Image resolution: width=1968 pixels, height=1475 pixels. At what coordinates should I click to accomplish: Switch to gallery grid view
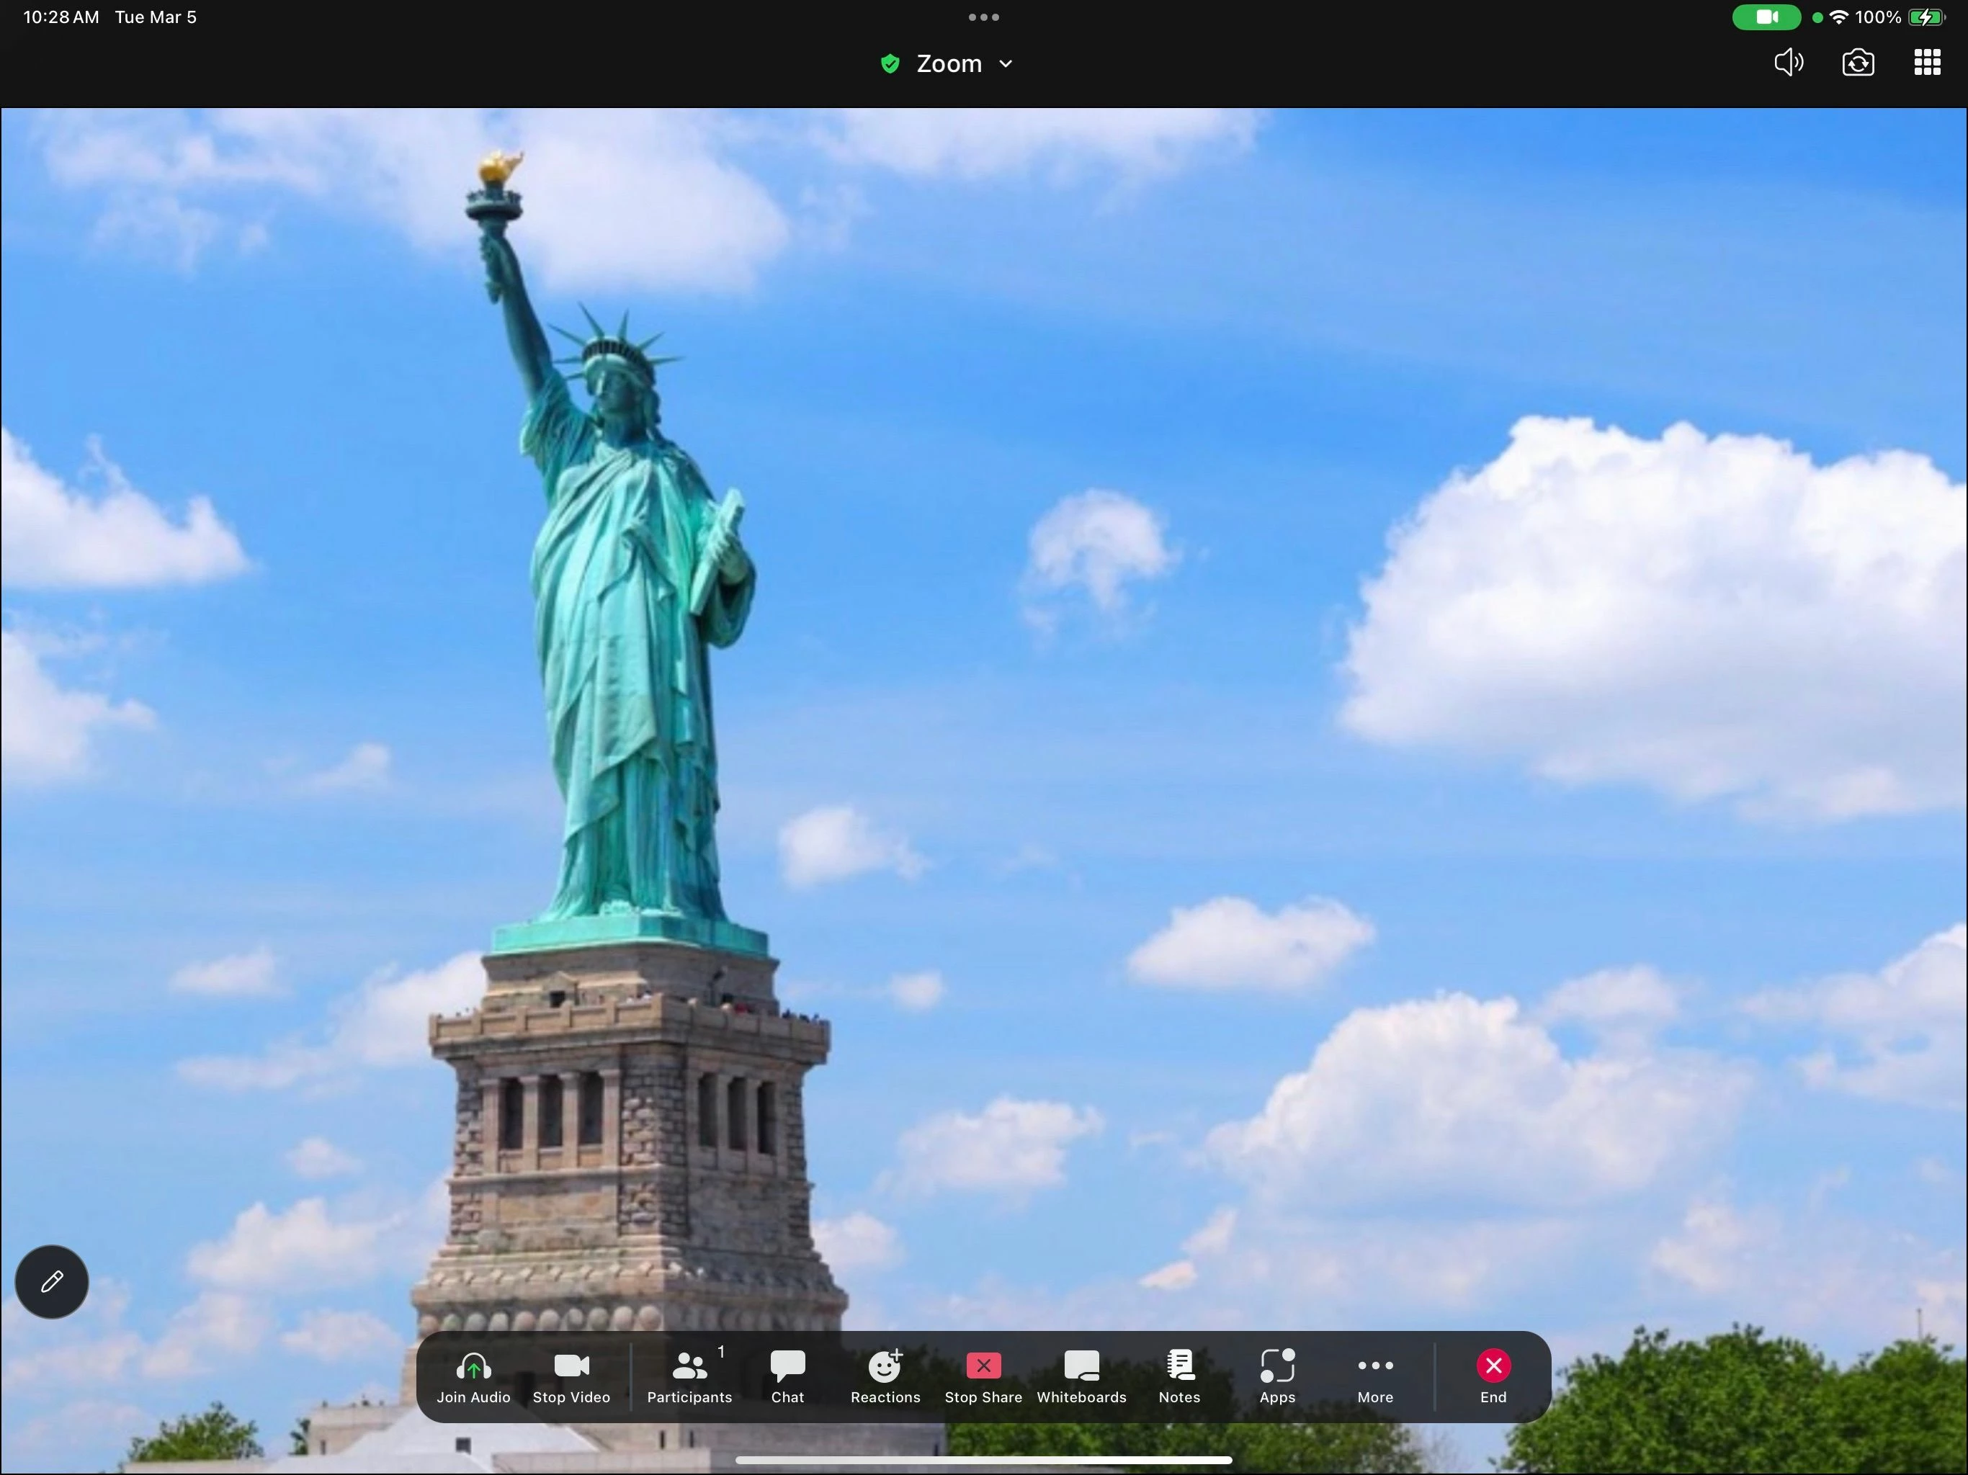point(1927,62)
